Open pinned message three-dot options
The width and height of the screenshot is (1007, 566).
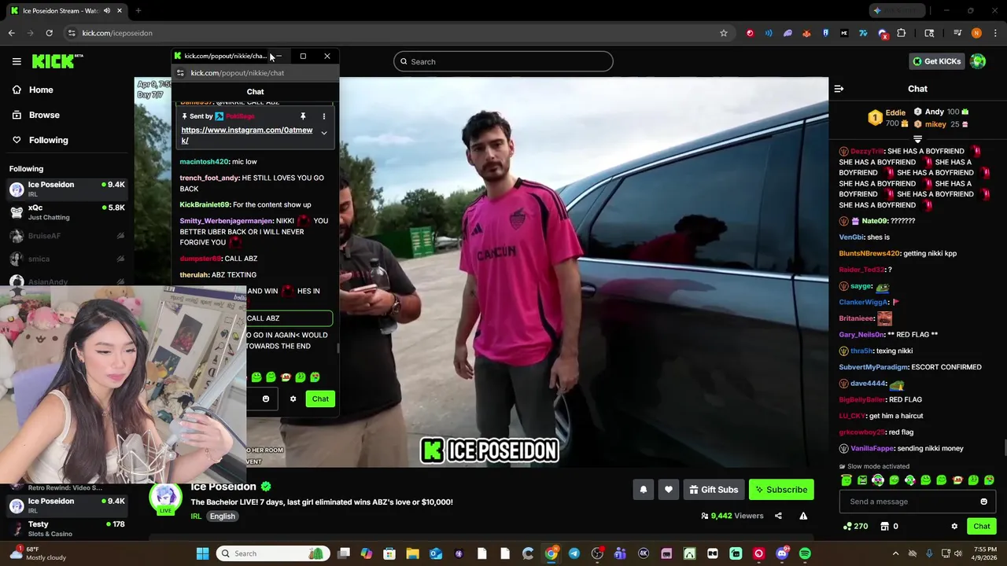coord(323,116)
